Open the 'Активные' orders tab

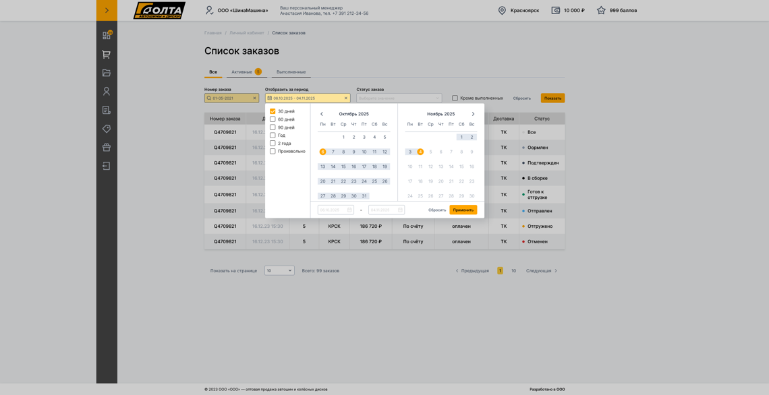pyautogui.click(x=244, y=71)
